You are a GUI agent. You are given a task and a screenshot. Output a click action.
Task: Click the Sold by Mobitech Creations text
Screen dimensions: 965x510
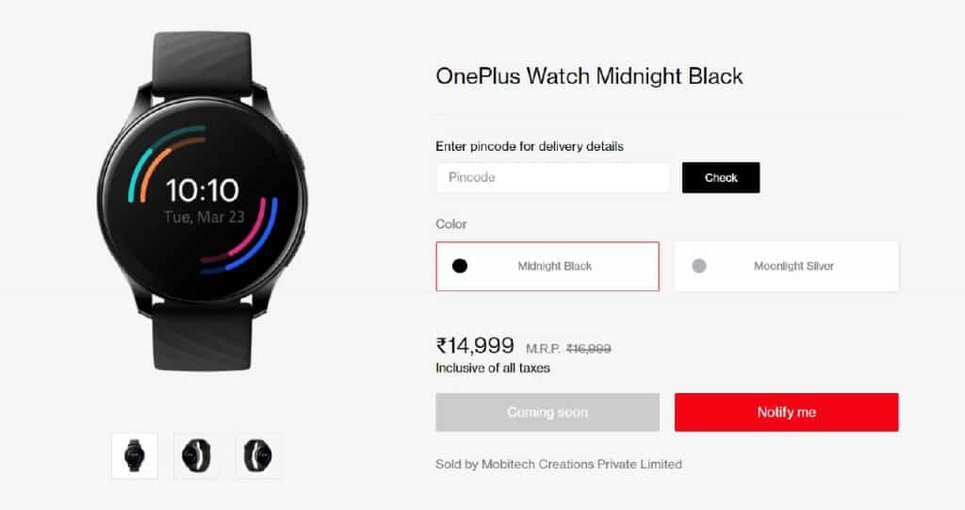(559, 464)
